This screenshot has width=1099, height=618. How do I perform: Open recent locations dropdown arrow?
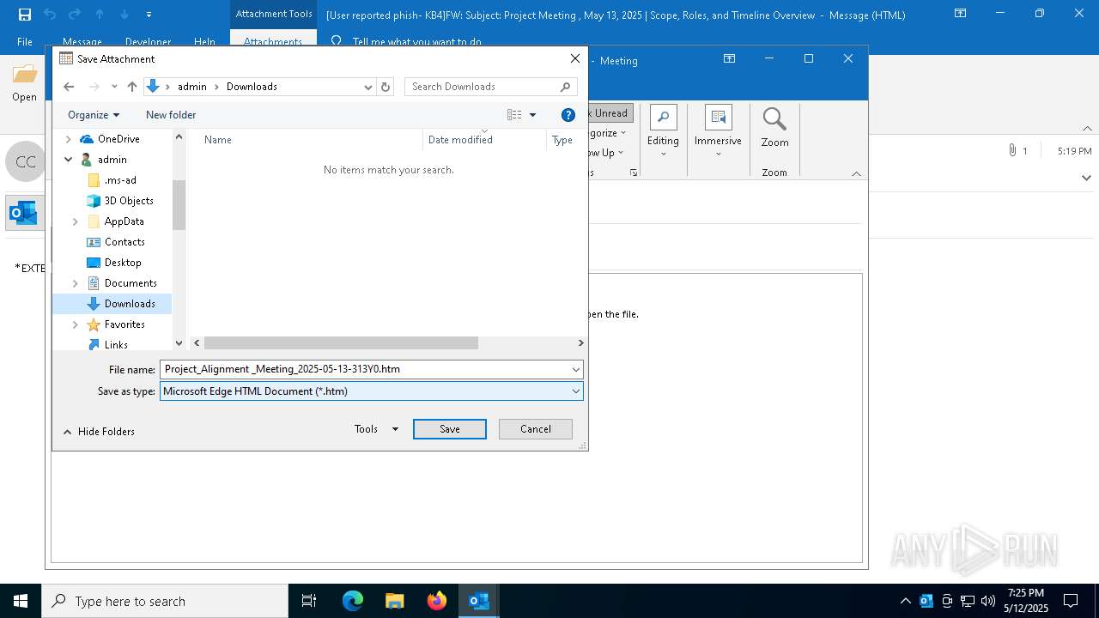[114, 87]
